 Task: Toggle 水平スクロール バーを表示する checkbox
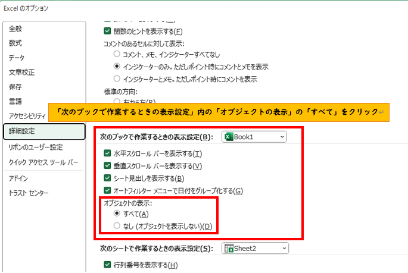pyautogui.click(x=107, y=153)
